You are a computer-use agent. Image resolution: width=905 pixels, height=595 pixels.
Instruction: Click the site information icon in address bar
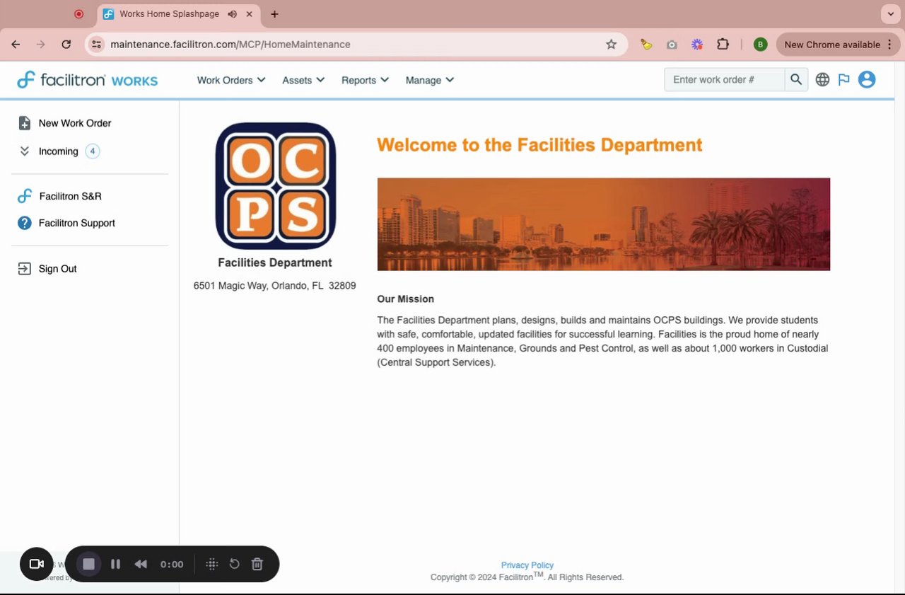click(97, 45)
